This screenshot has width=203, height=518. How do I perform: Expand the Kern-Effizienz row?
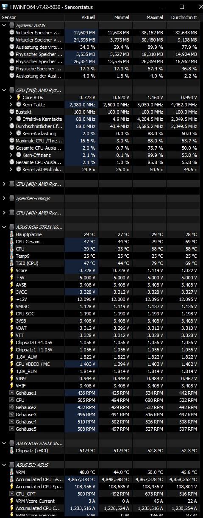(x=11, y=155)
